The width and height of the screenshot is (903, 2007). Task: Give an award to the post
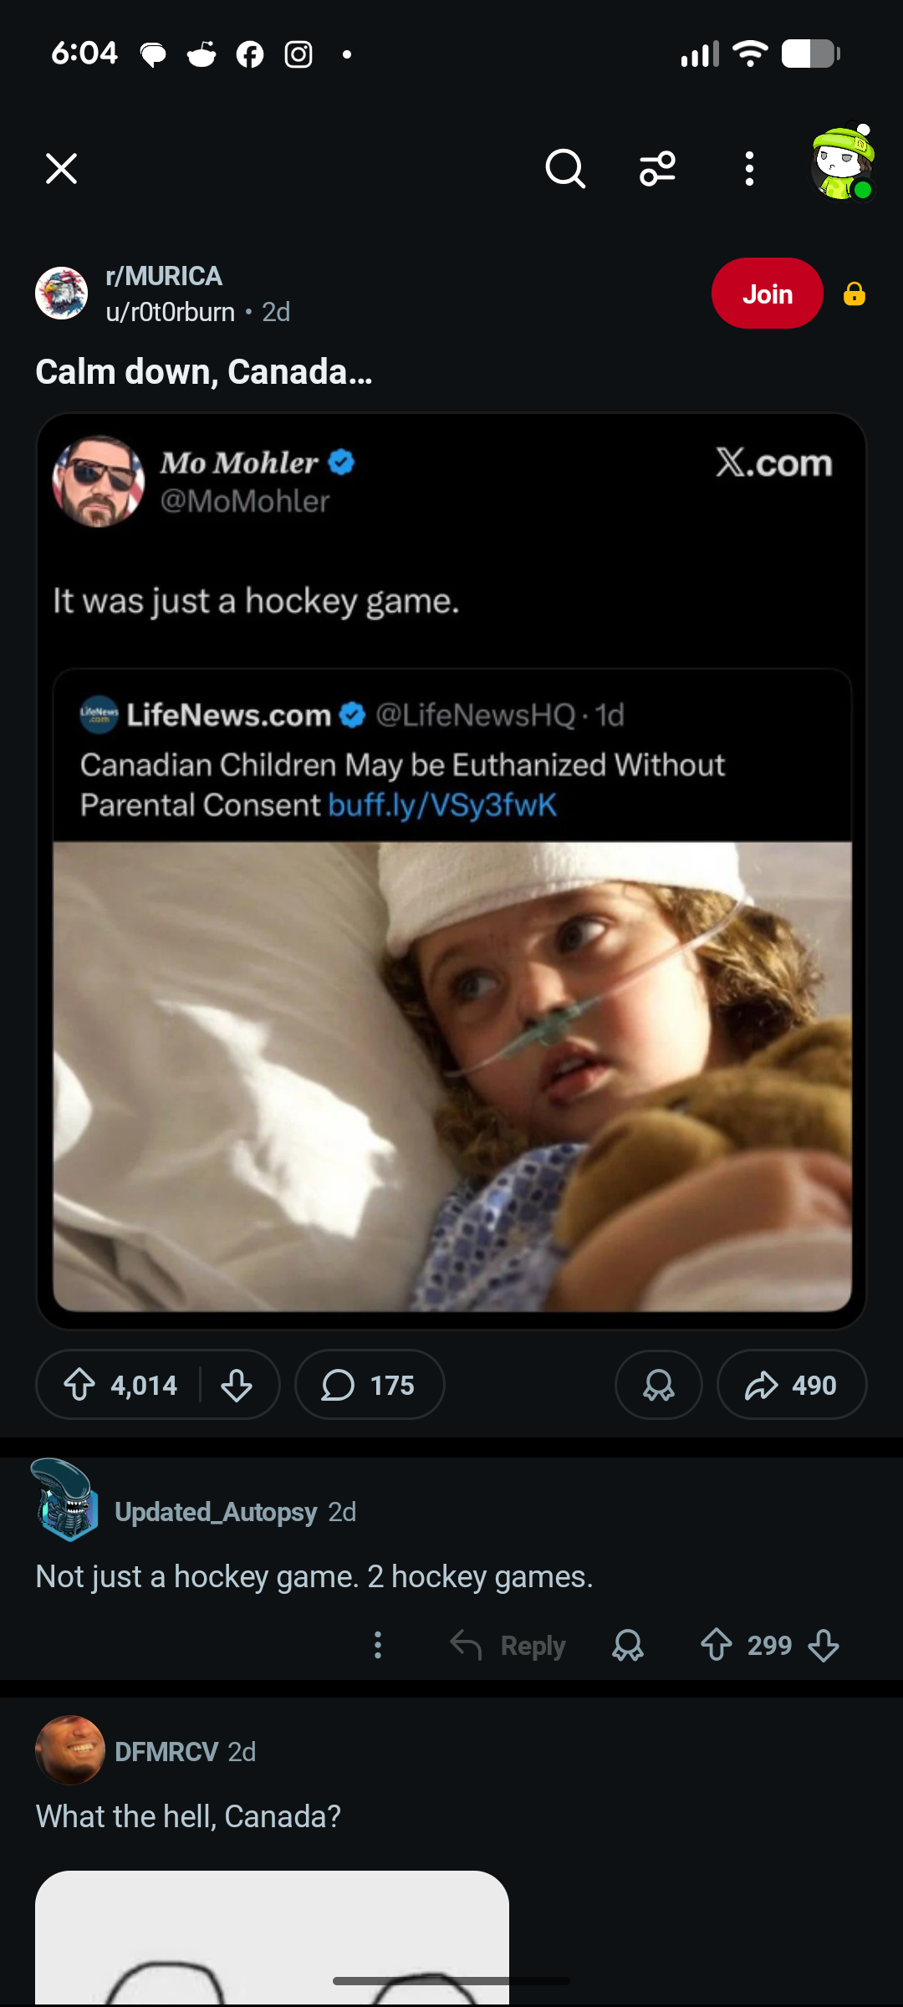[x=659, y=1385]
